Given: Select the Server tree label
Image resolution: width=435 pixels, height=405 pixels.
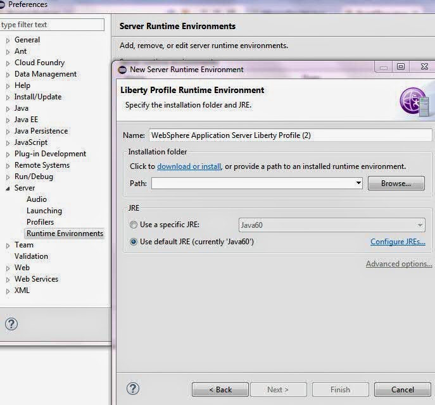Looking at the screenshot, I should [25, 188].
